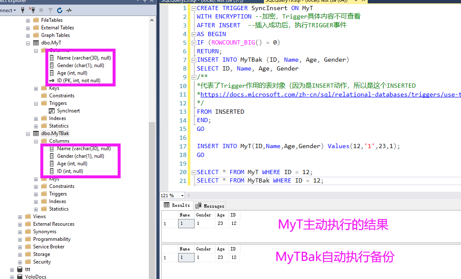Image resolution: width=461 pixels, height=279 pixels.
Task: Click the editor horizontal scroll left arrow
Action: (188, 196)
